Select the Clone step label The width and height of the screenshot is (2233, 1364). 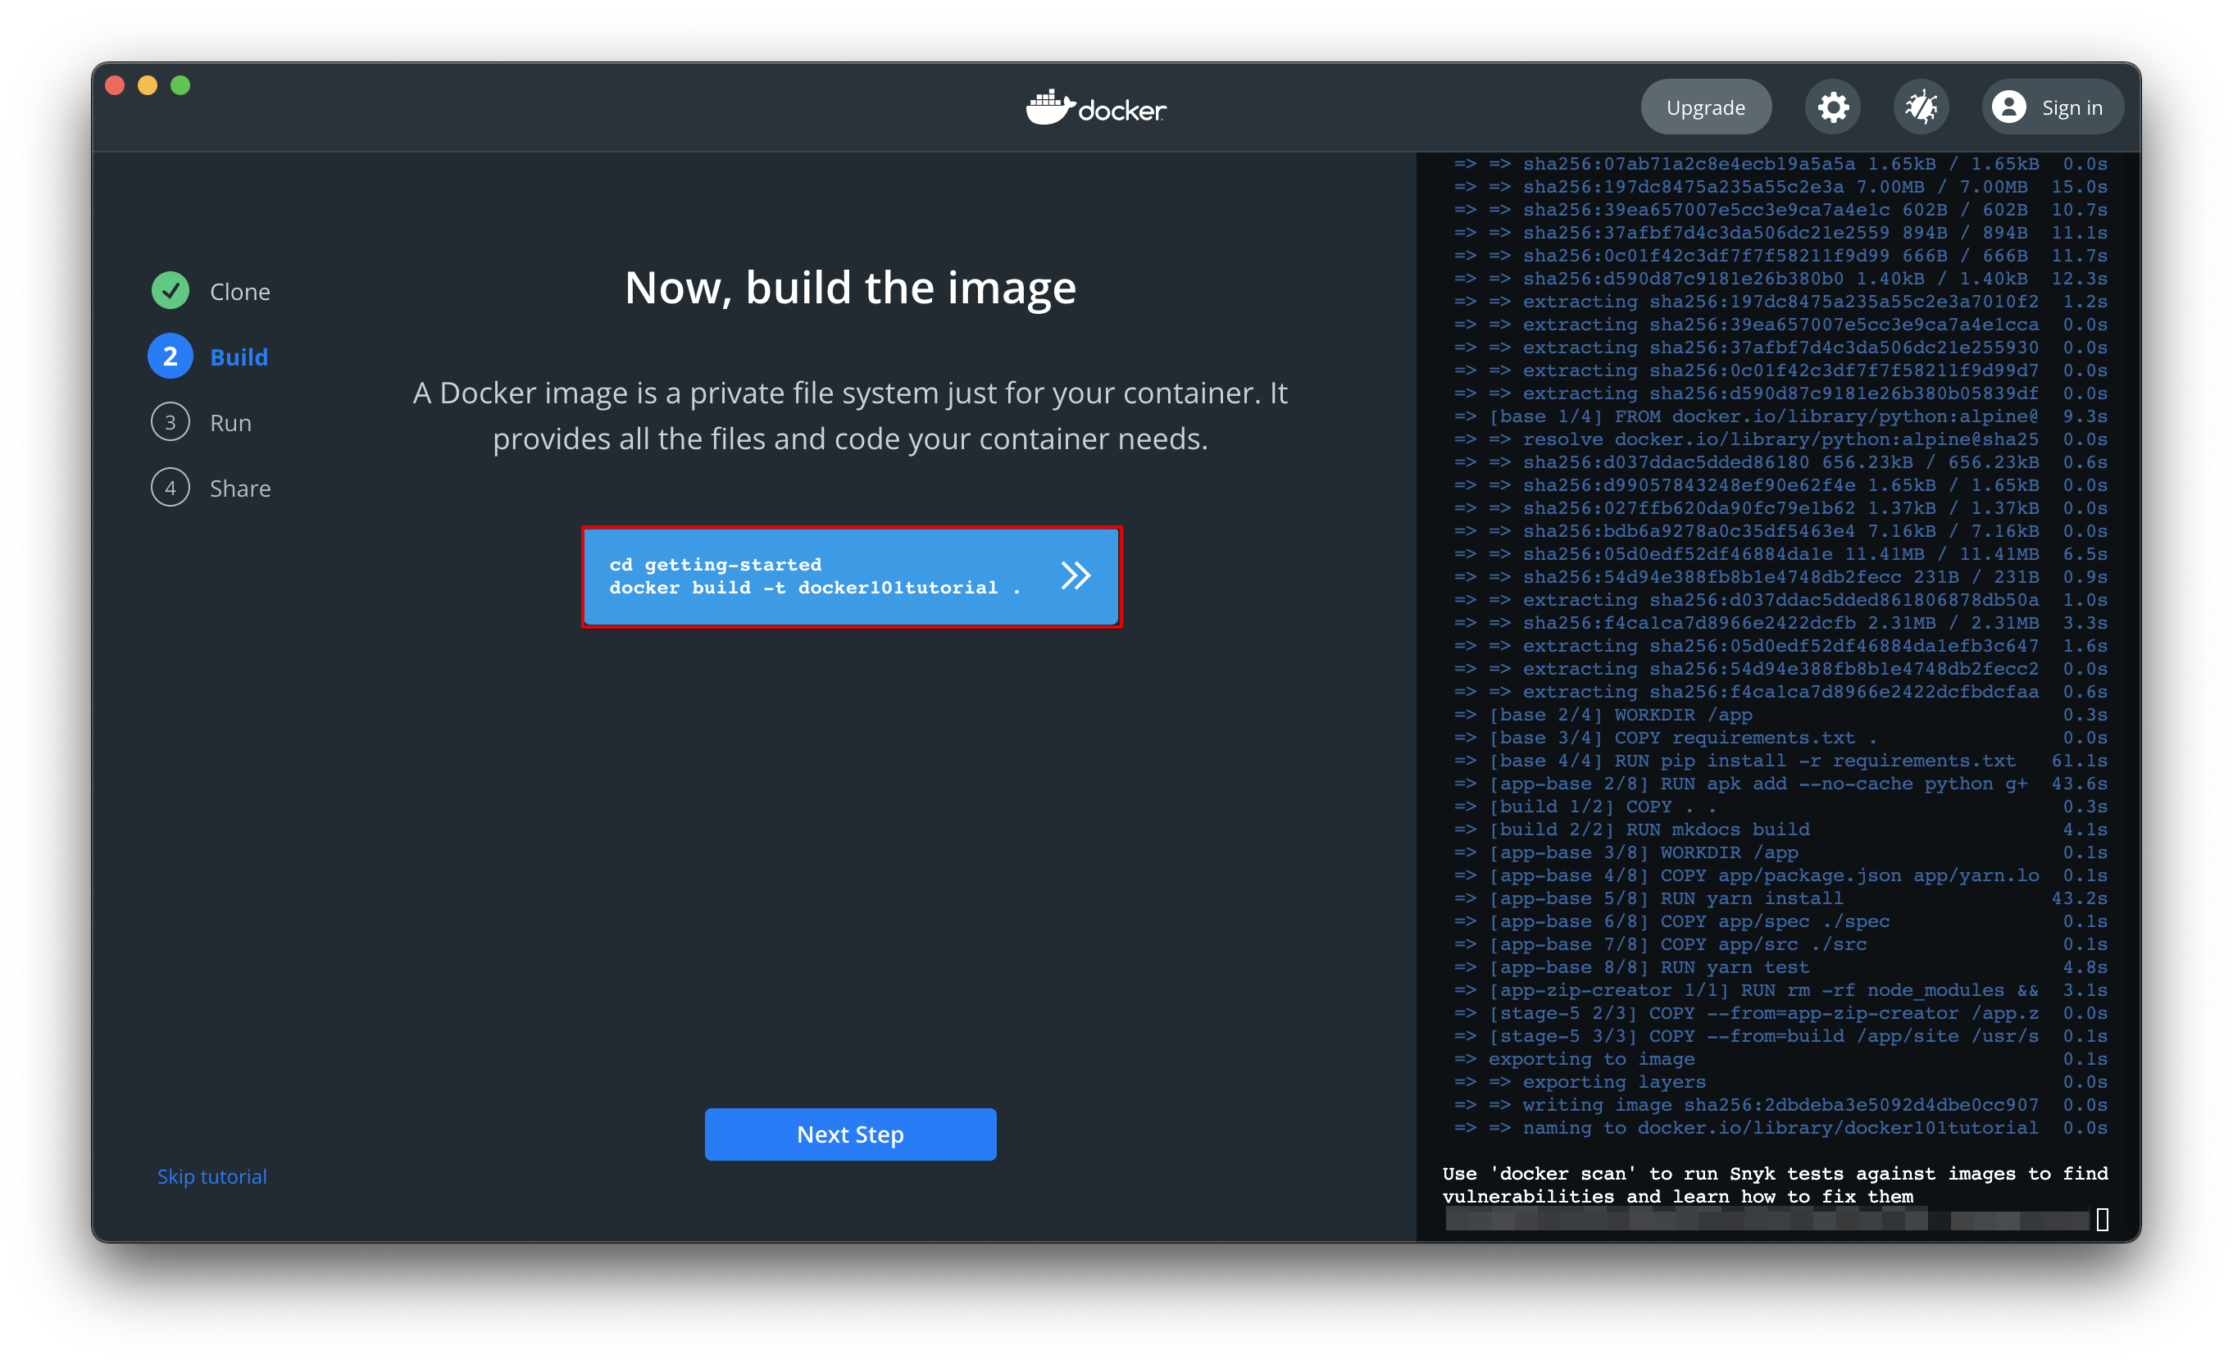coord(240,292)
